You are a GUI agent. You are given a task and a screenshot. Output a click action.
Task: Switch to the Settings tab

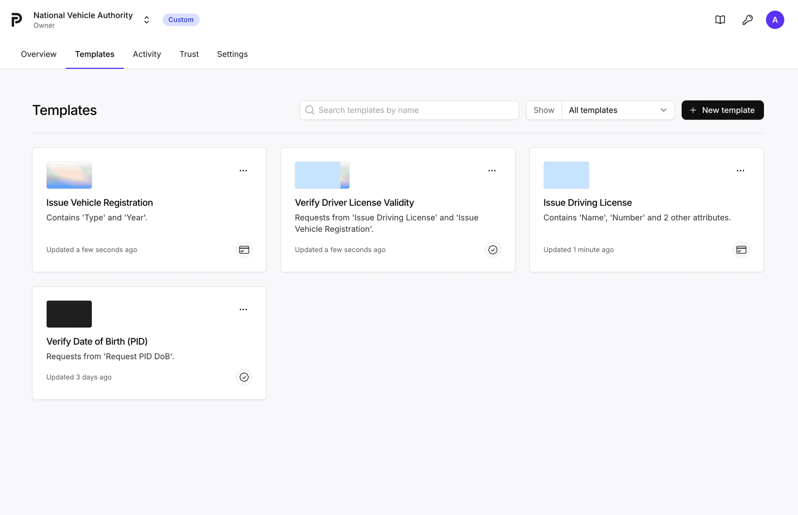[232, 54]
